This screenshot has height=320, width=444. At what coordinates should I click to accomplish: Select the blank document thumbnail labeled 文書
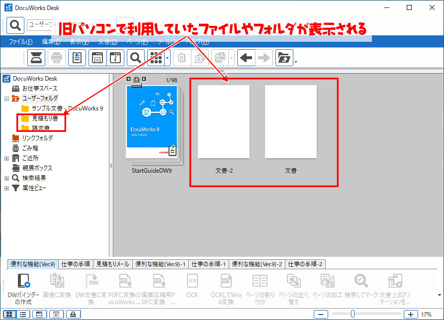pyautogui.click(x=291, y=122)
